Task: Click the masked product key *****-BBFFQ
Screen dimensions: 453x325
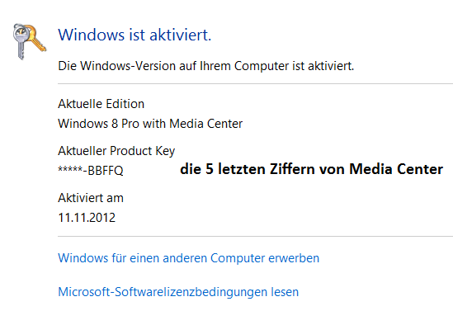Action: [91, 171]
